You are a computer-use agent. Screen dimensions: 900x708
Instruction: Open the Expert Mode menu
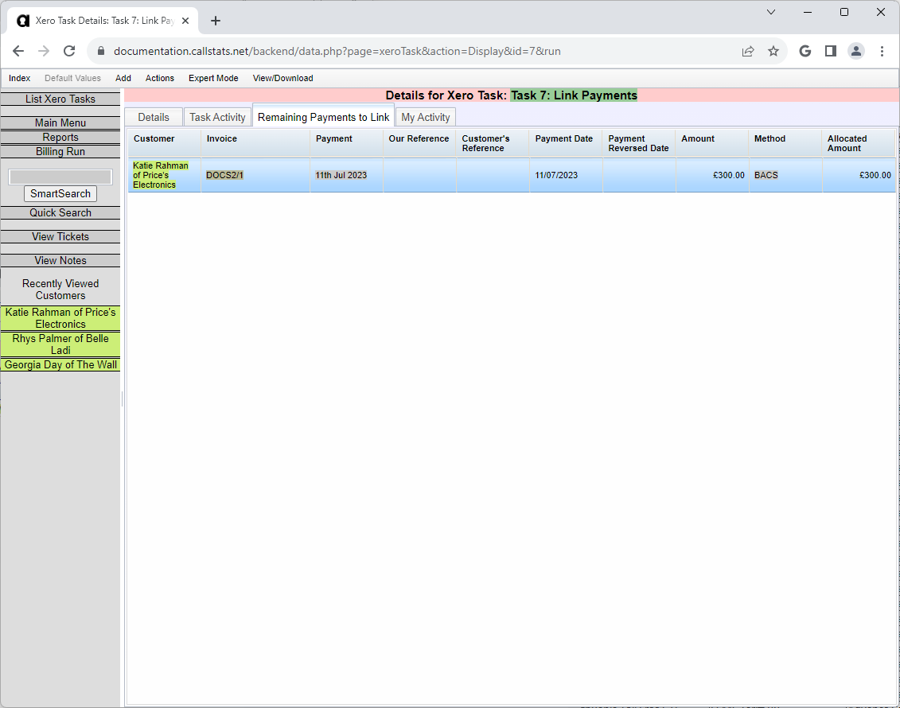pos(213,78)
